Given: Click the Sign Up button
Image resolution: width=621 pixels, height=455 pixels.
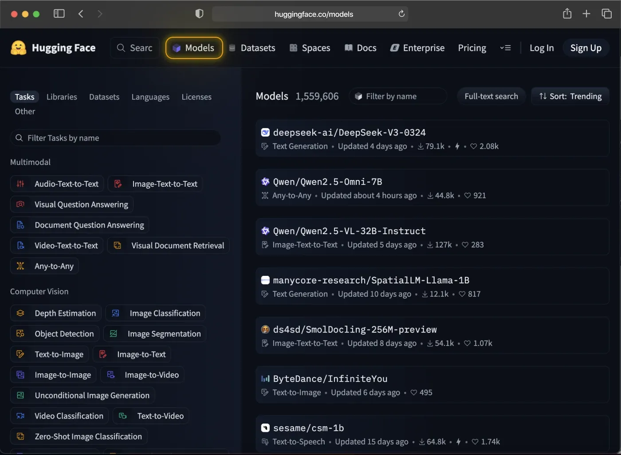Looking at the screenshot, I should (586, 48).
